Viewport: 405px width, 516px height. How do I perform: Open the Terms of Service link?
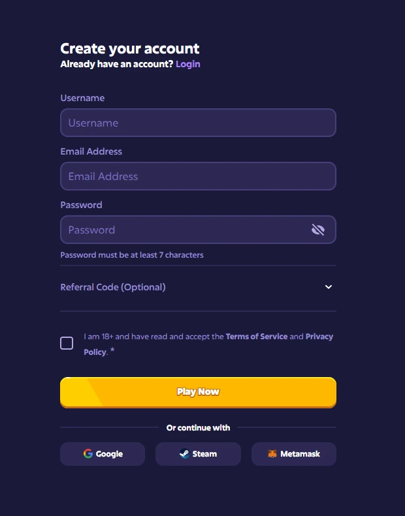(257, 337)
